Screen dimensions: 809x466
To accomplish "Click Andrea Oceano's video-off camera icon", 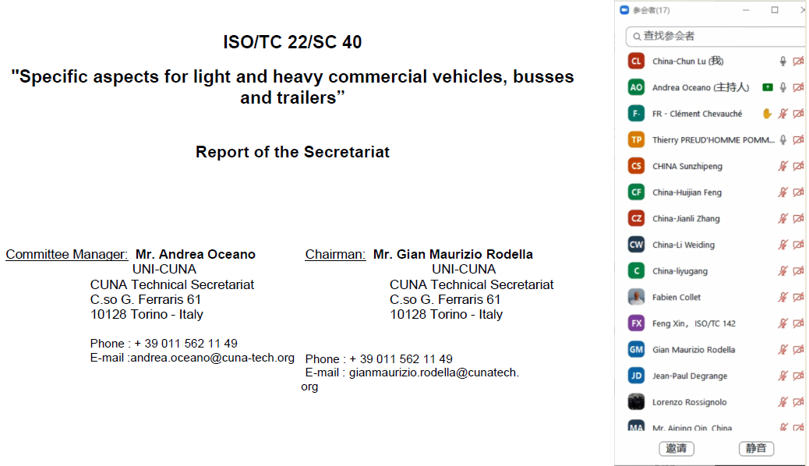I will tap(798, 87).
